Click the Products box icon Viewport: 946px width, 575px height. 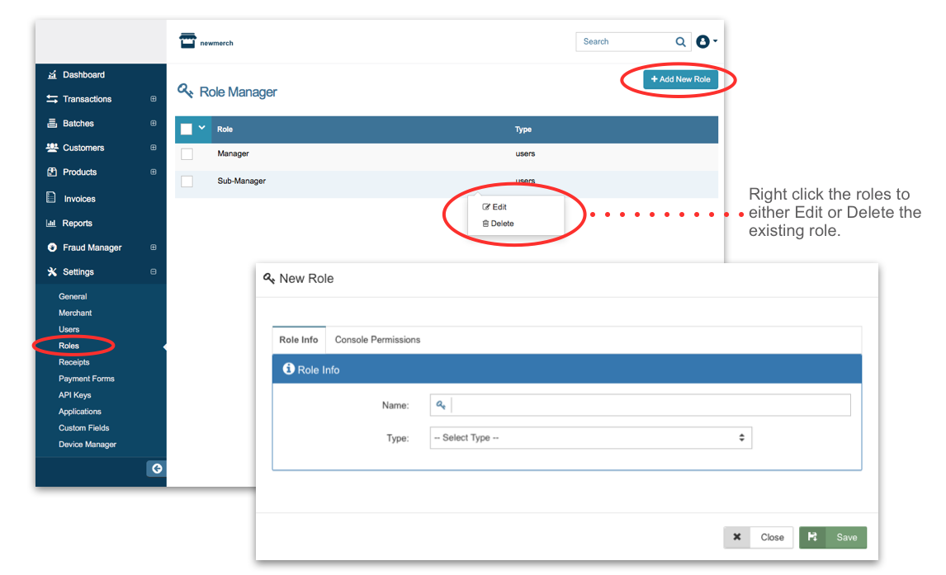(52, 172)
